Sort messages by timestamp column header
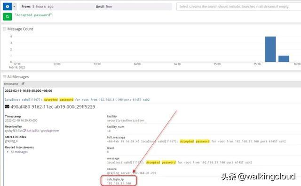 coord(11,84)
